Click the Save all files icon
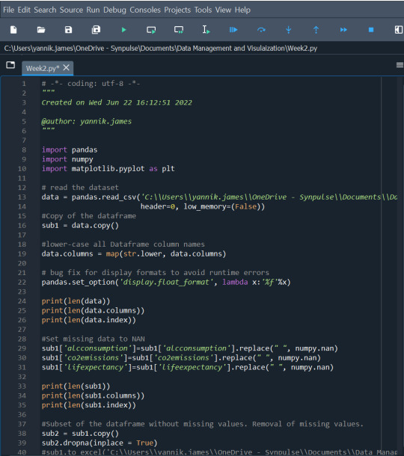 (96, 30)
